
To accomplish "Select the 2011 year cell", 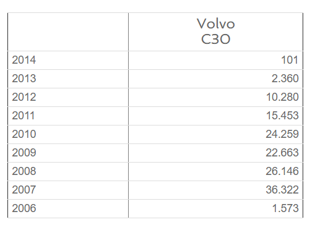I will coord(68,116).
